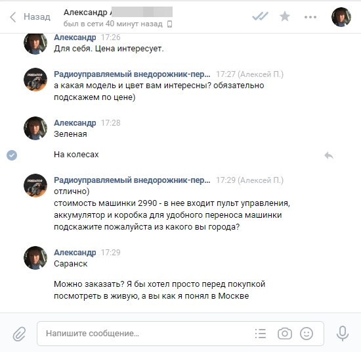Open the camera photo icon
This screenshot has width=361, height=352.
[x=285, y=334]
